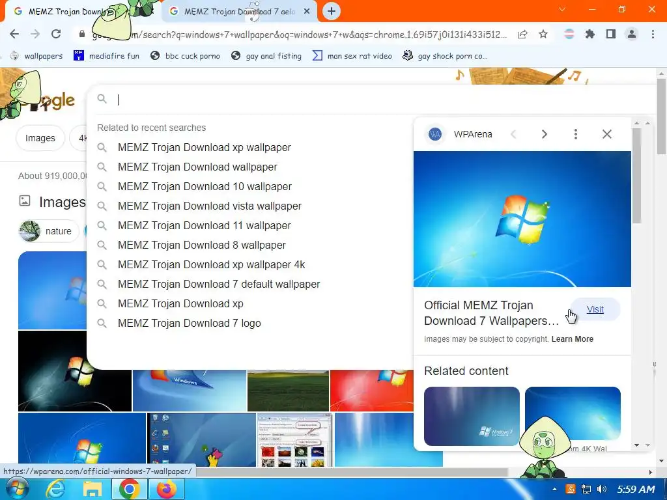Select suggestion MEMZ Trojan Download 8 wallpaper
Viewport: 667px width, 500px height.
(202, 245)
